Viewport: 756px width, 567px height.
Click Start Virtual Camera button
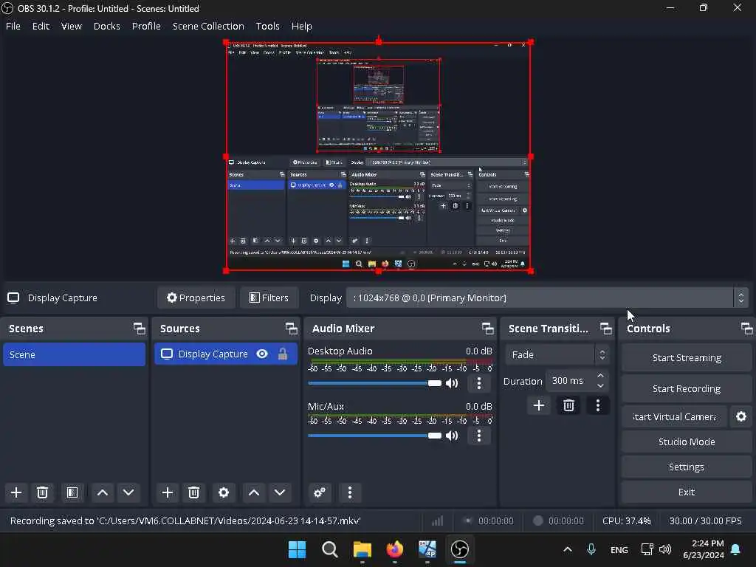click(674, 416)
